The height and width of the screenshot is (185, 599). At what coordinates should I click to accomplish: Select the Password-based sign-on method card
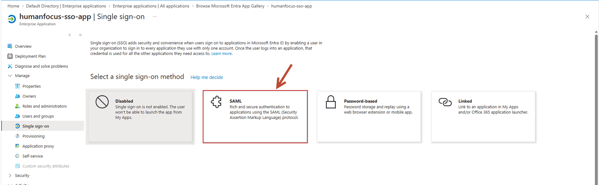coord(369,117)
